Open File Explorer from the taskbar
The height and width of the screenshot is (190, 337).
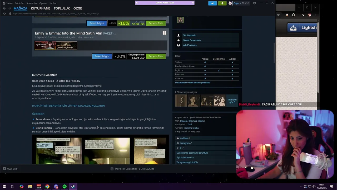pyautogui.click(x=30, y=187)
